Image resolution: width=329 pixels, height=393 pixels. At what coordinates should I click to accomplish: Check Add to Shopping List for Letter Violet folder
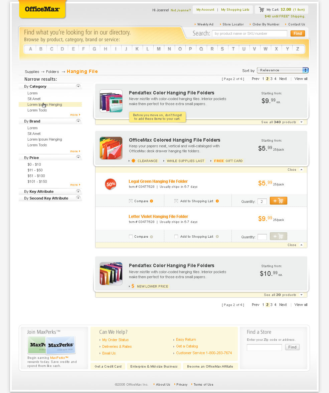pos(176,236)
